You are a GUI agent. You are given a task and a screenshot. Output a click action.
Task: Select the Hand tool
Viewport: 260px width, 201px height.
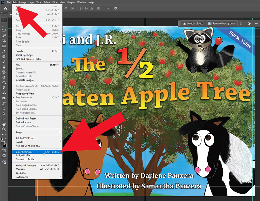click(x=4, y=124)
